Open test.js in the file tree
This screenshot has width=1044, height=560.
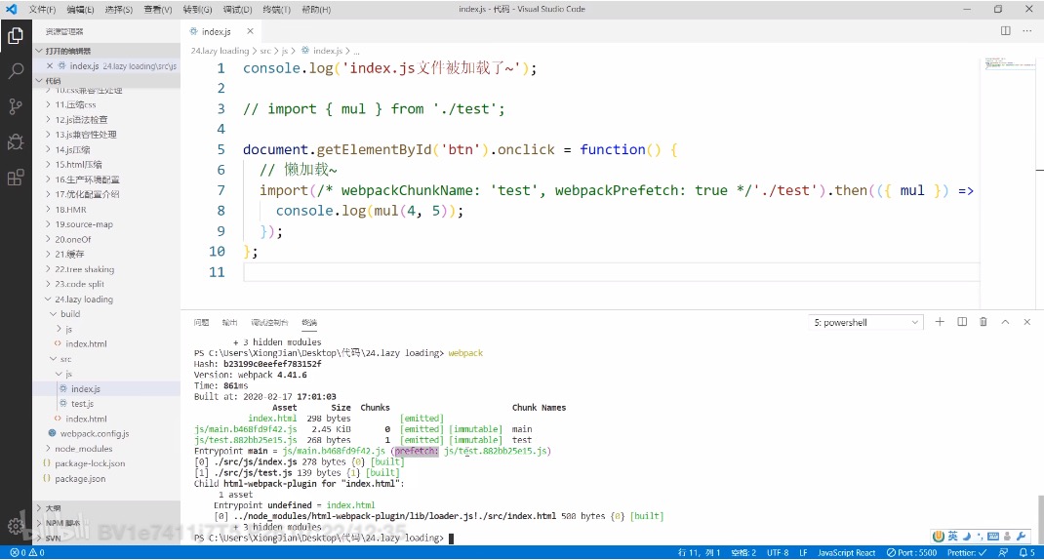pos(82,404)
